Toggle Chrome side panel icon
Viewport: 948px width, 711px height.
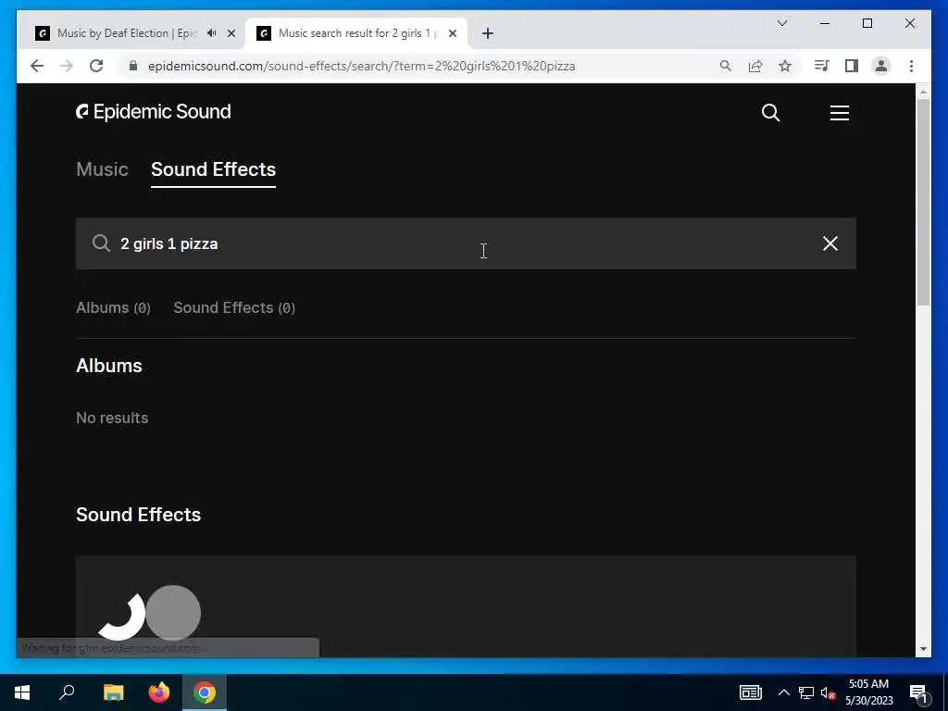[x=852, y=66]
